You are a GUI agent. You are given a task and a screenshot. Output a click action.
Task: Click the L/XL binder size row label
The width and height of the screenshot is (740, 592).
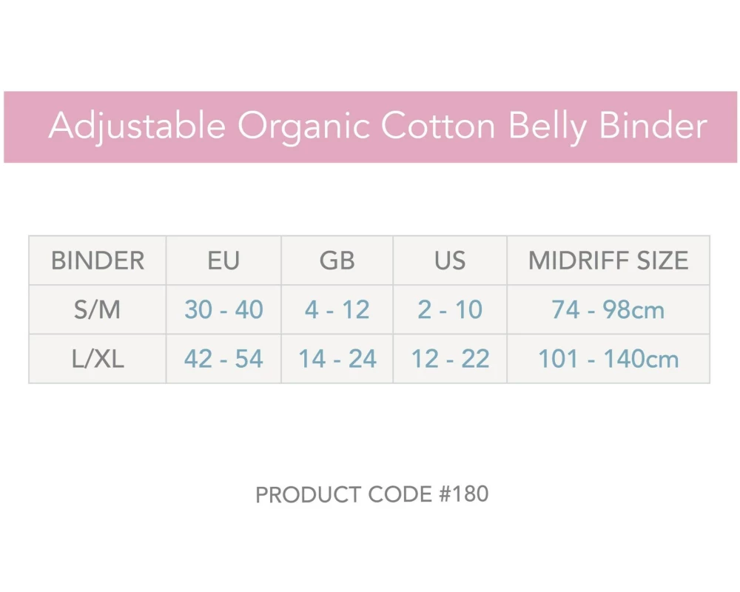click(98, 359)
